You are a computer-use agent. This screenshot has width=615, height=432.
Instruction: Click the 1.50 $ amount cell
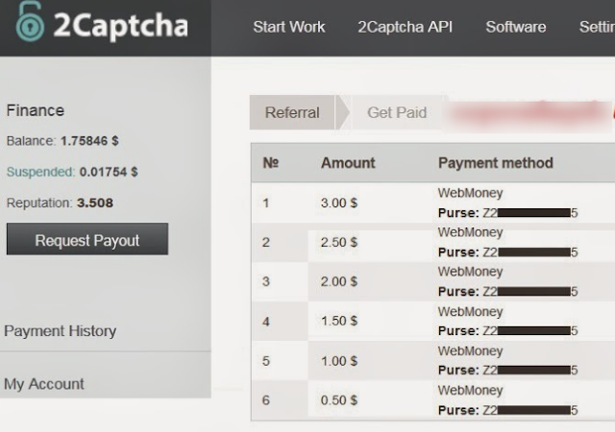[339, 321]
